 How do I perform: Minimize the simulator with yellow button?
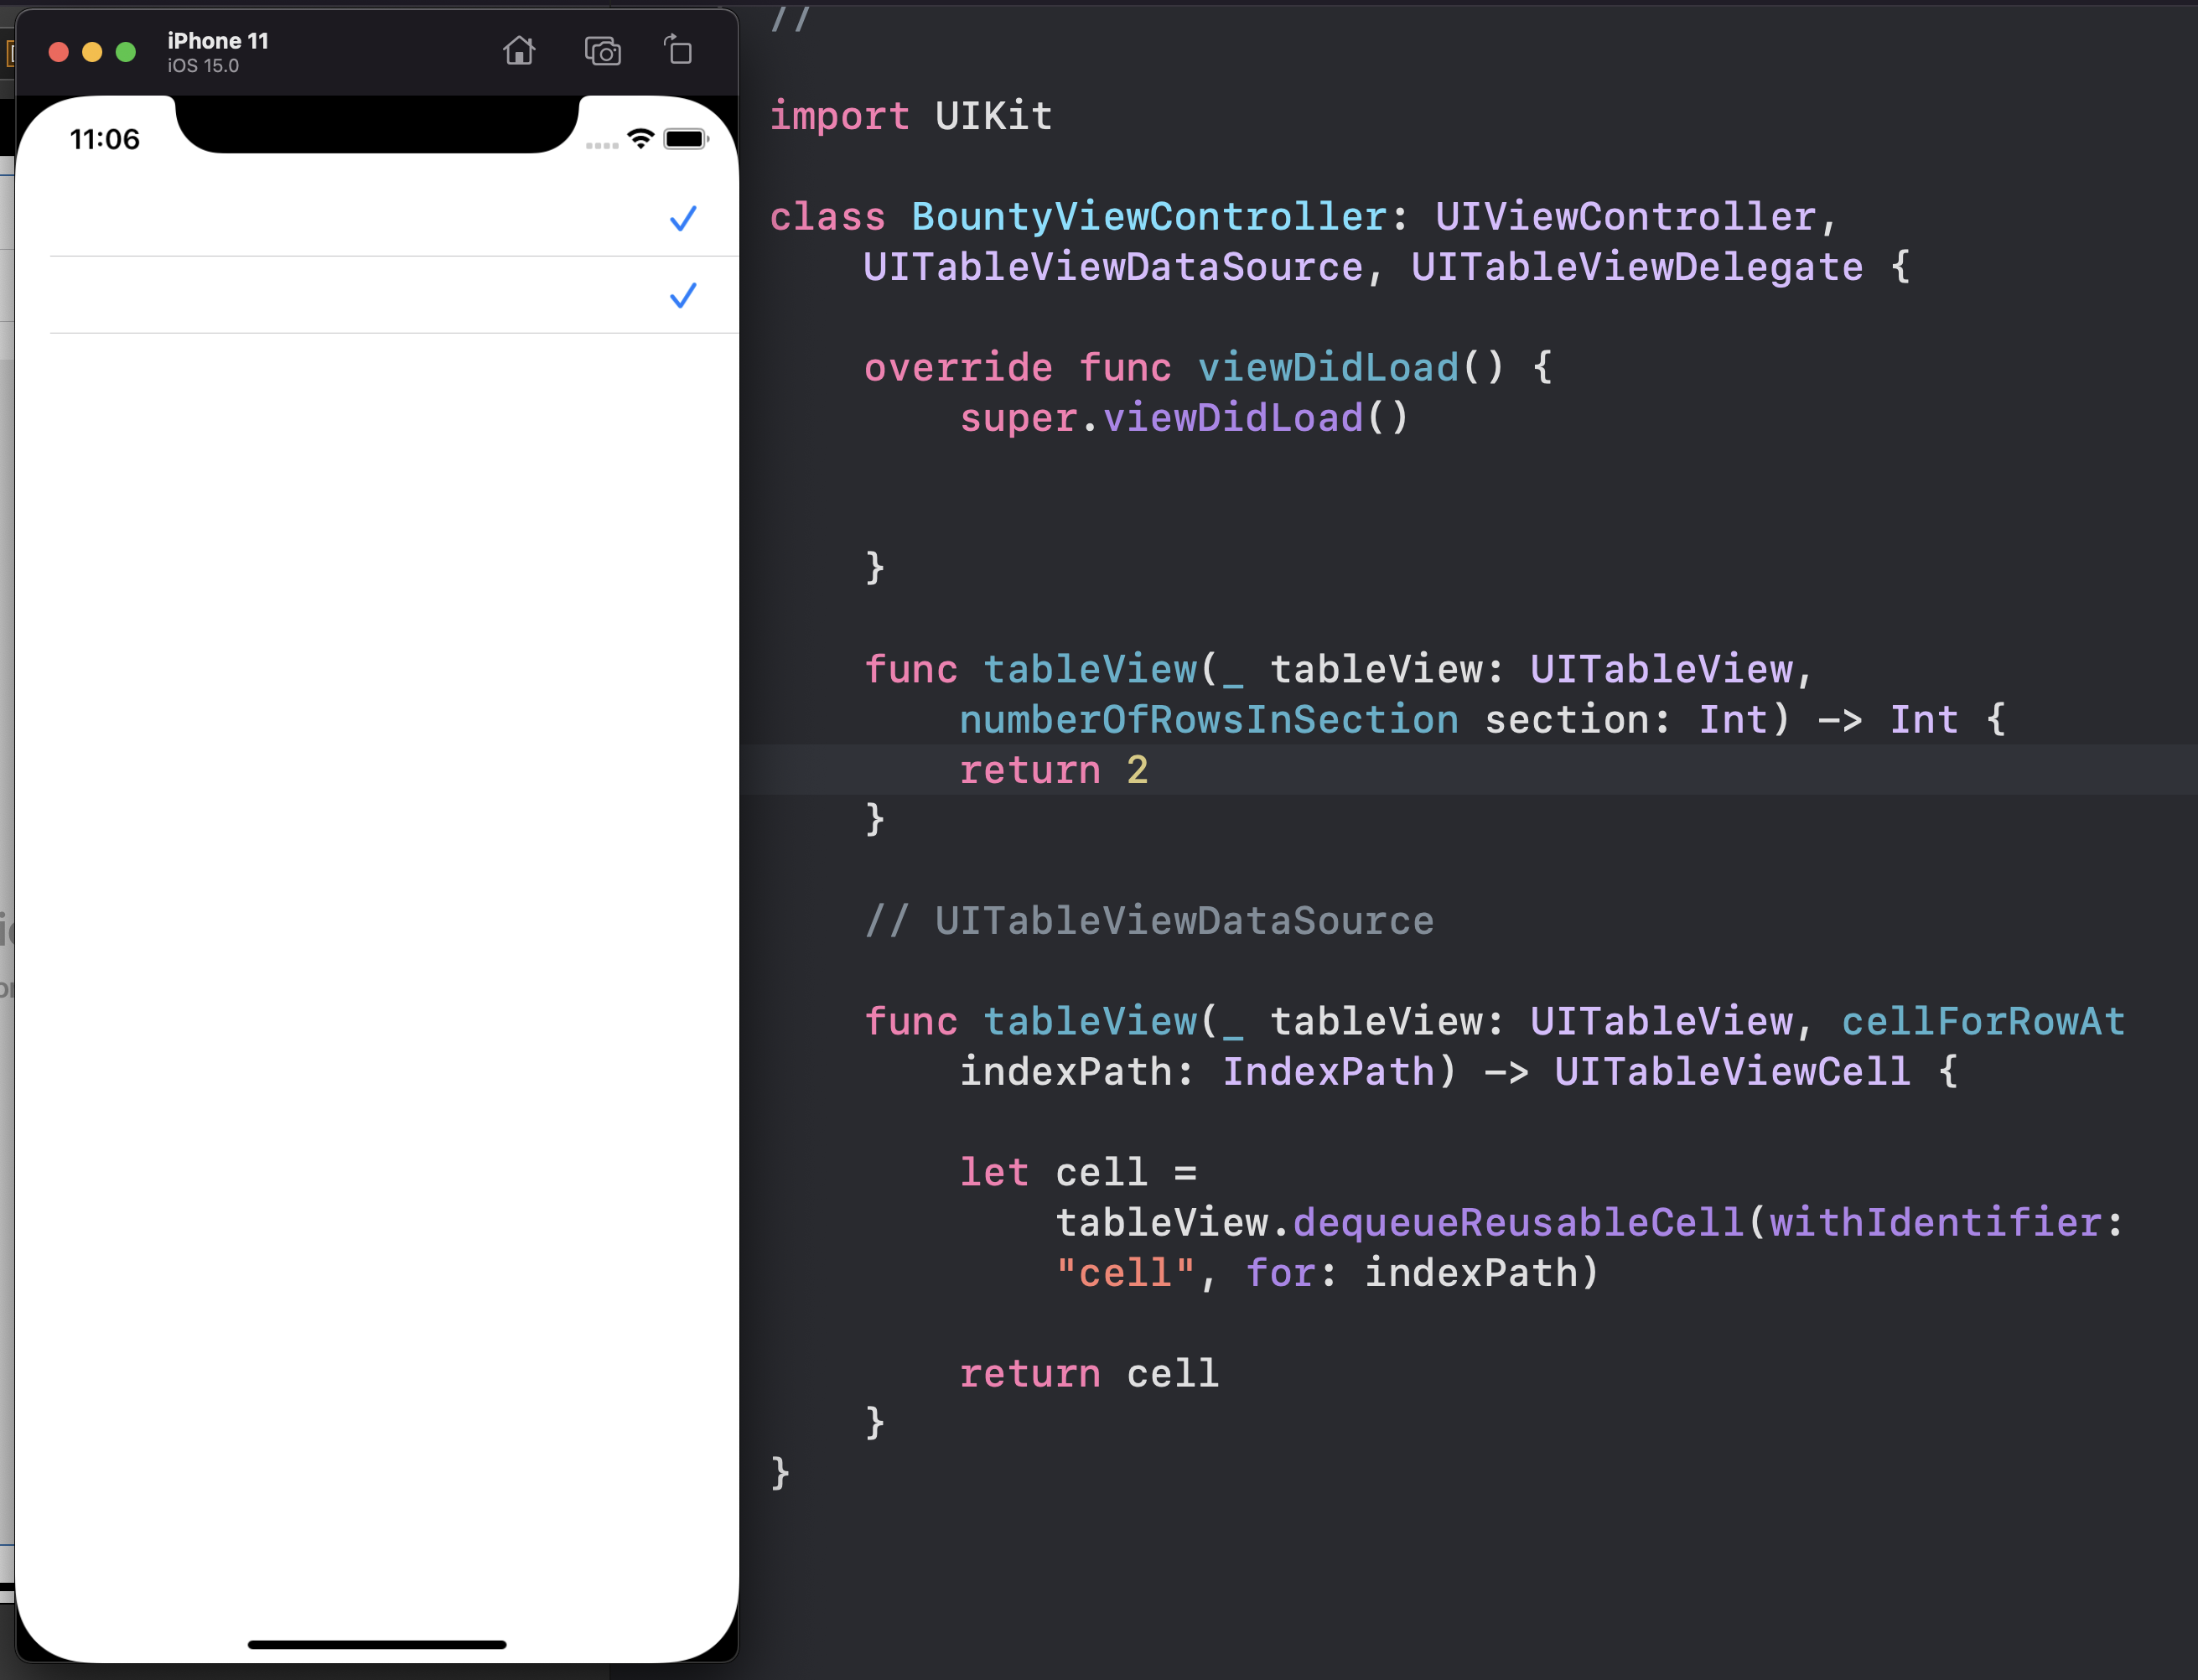click(x=92, y=52)
